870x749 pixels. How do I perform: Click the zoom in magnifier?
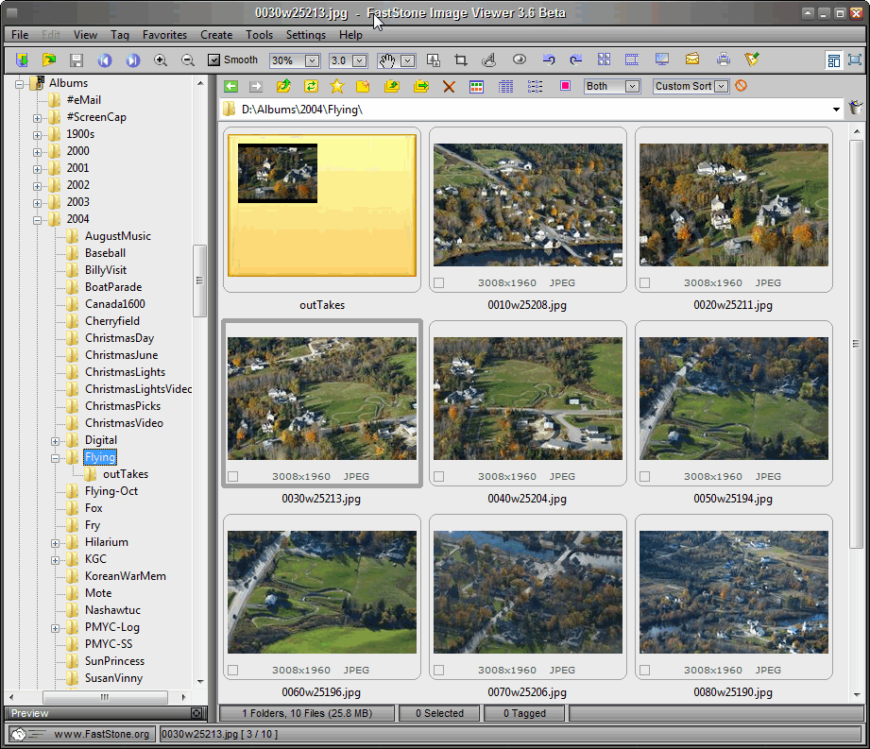pos(161,60)
